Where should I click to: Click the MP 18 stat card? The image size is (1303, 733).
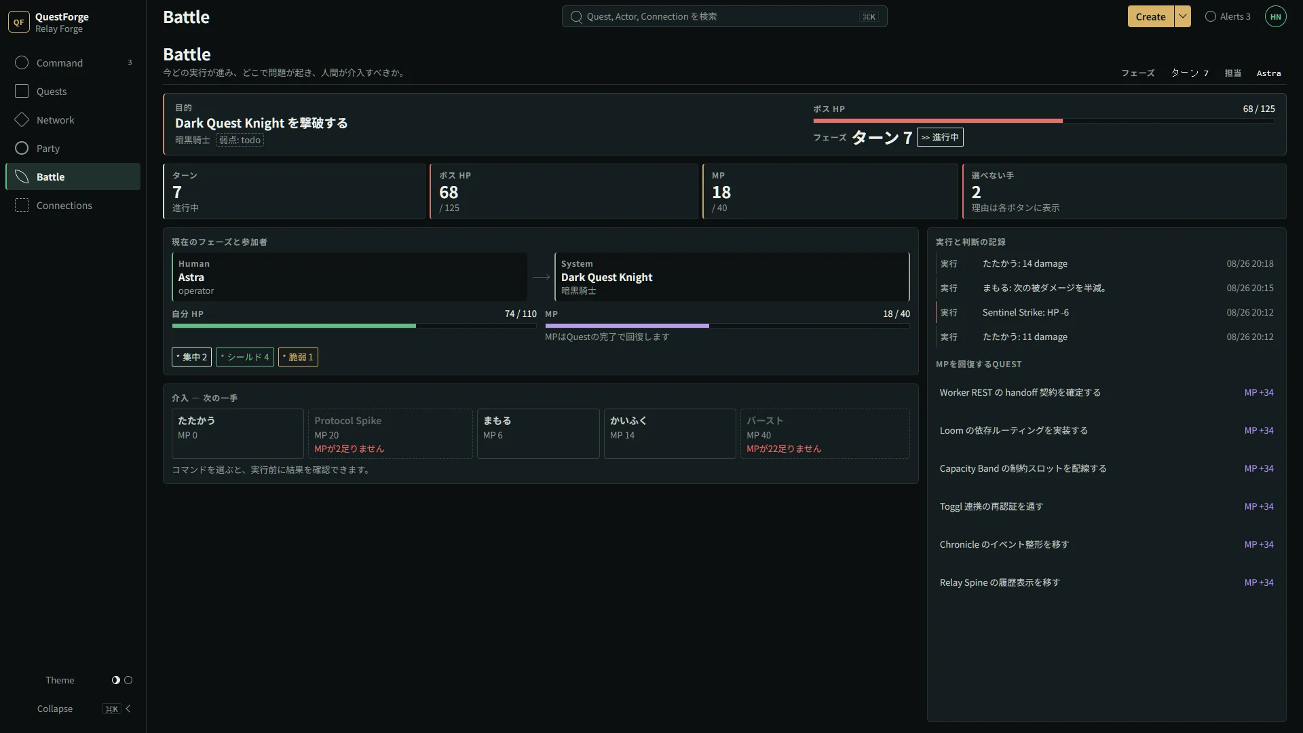pyautogui.click(x=830, y=191)
